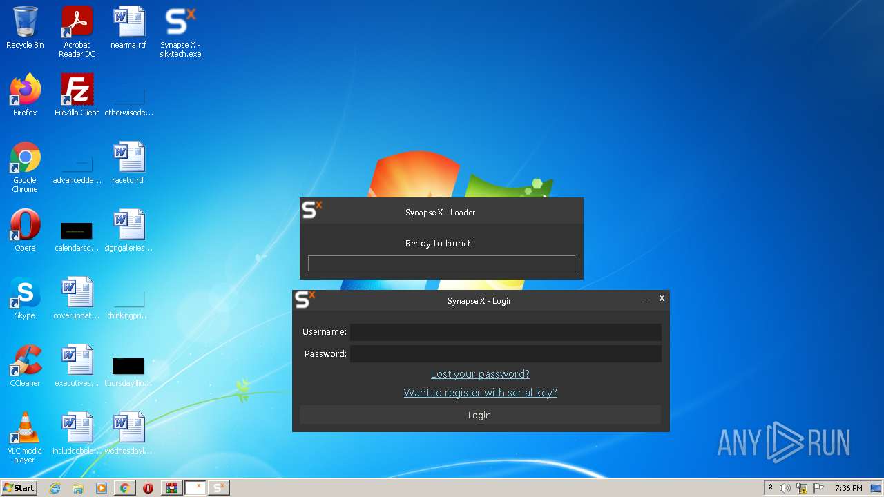
Task: Click the Login button
Action: (x=480, y=415)
